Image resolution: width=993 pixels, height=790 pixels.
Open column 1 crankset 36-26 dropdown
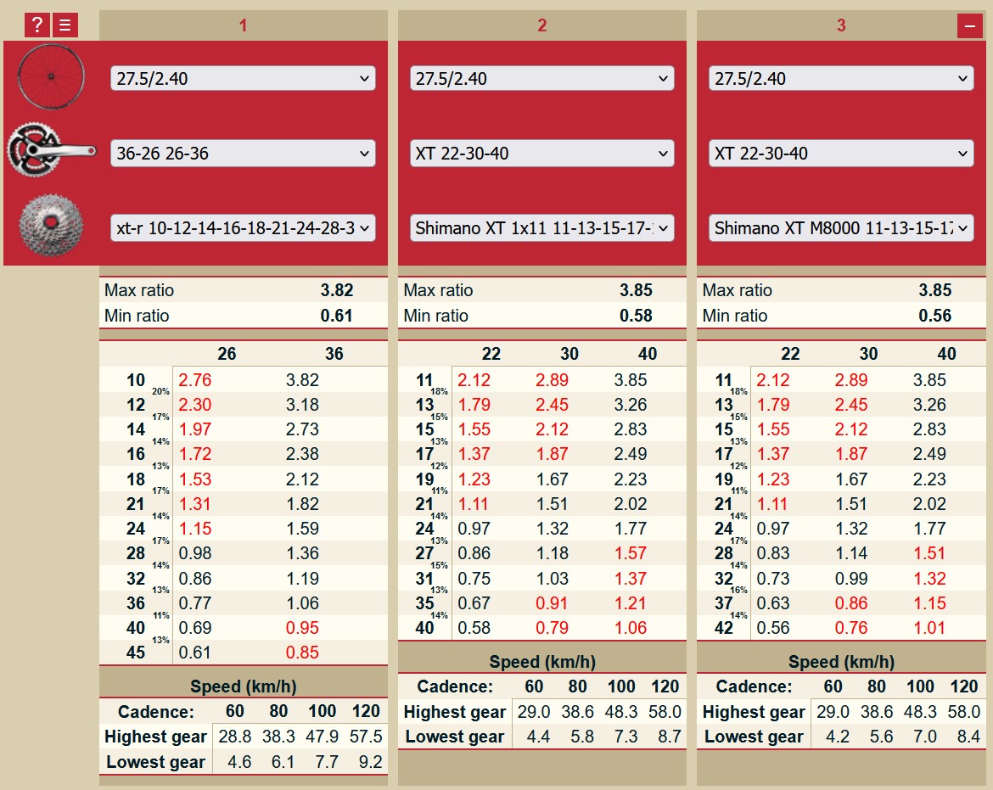point(243,154)
